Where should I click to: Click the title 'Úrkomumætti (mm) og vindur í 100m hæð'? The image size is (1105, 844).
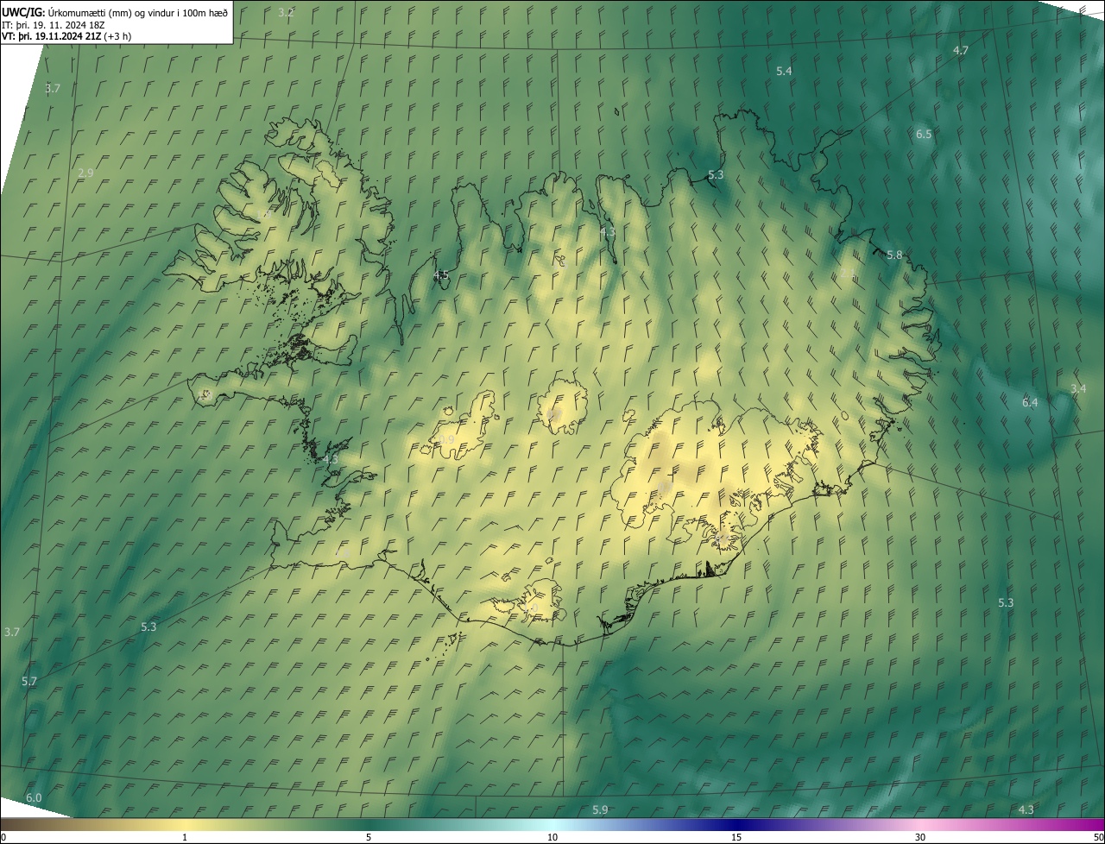(137, 11)
